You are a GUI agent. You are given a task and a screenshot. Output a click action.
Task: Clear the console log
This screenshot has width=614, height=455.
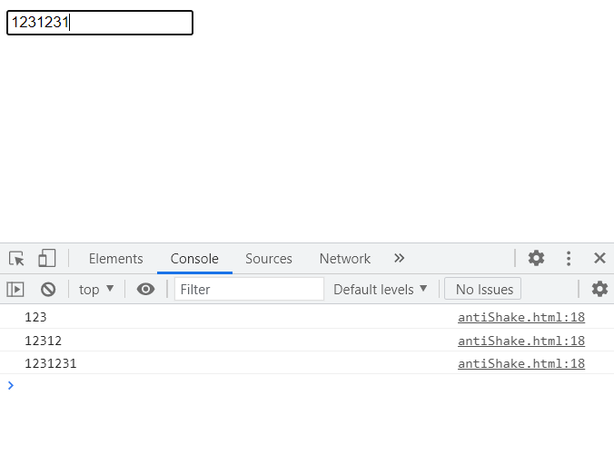[x=48, y=290]
